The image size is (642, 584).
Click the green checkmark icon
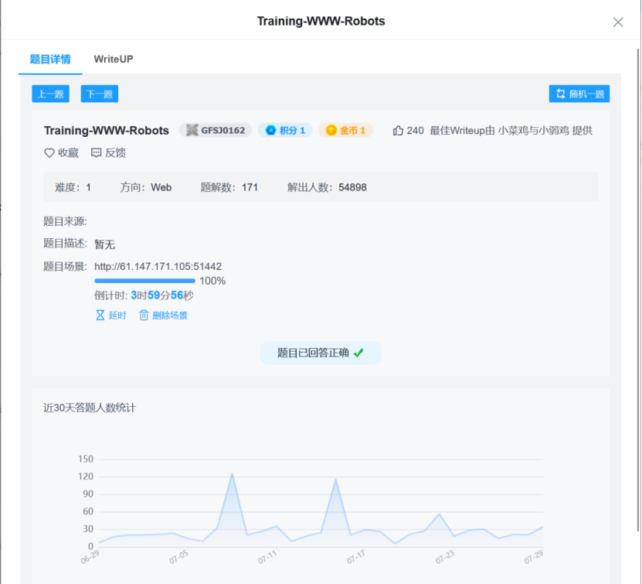point(358,353)
